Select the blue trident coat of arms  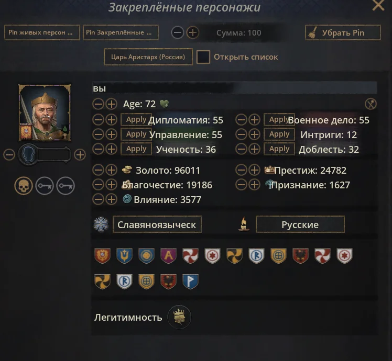[x=125, y=256]
